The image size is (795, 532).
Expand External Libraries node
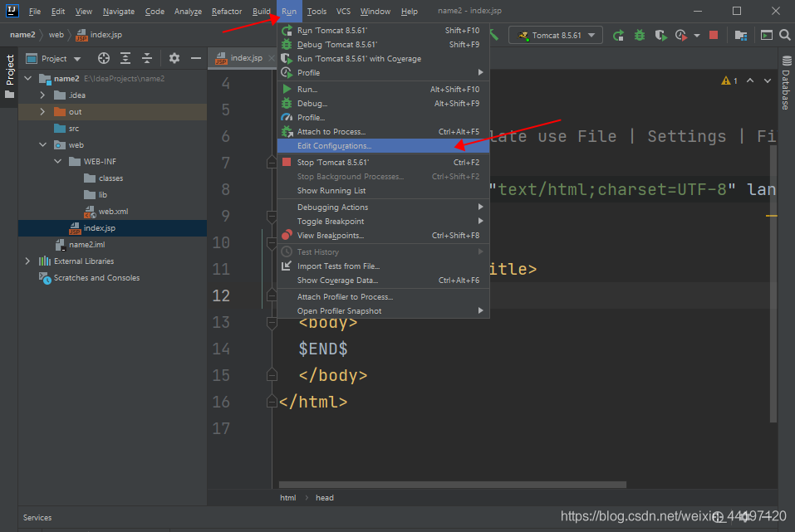click(x=27, y=261)
